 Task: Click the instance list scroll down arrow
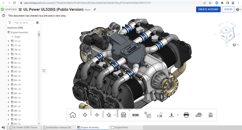39,124
